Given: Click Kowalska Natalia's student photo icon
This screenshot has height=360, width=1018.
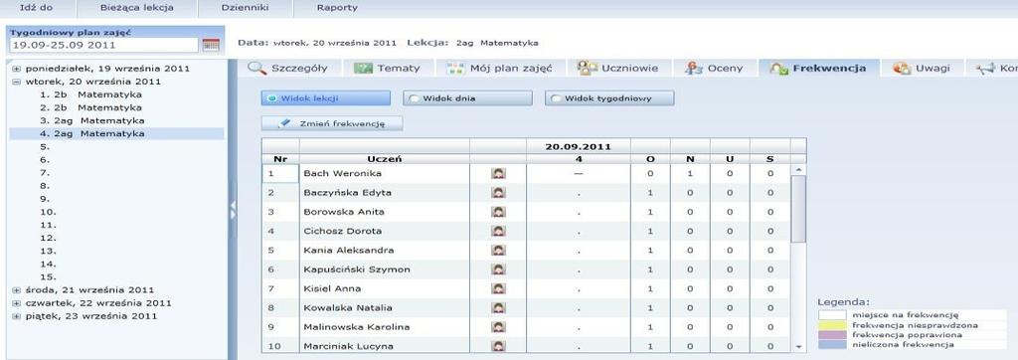Looking at the screenshot, I should click(498, 308).
